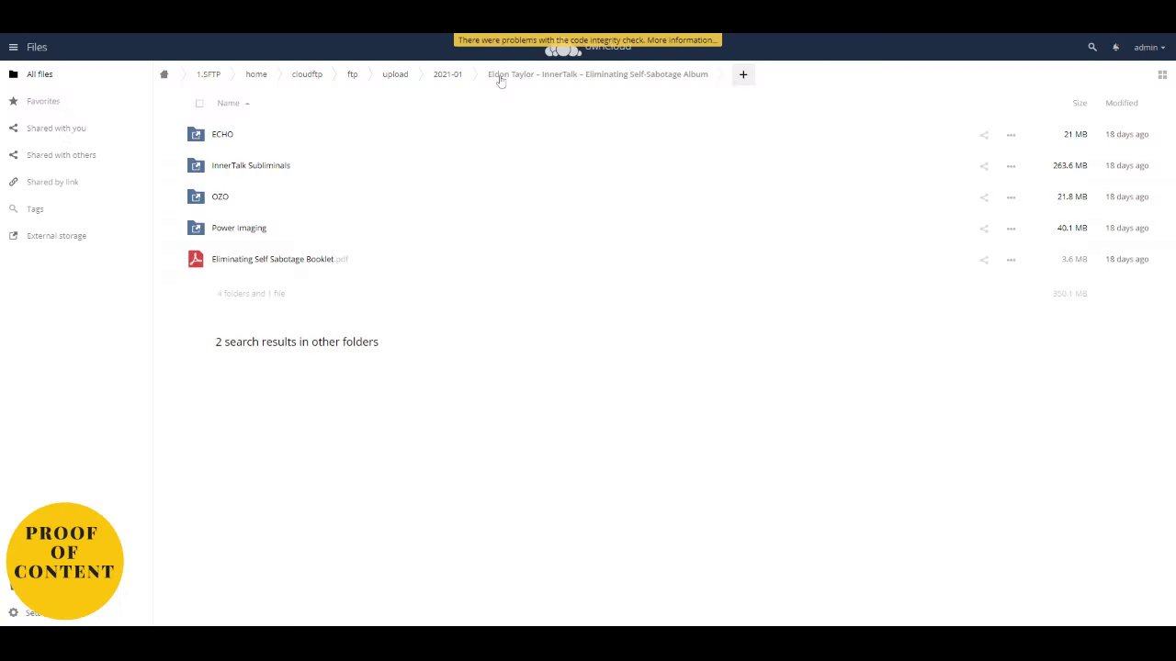Share the Power Imaging folder
This screenshot has height=661, width=1176.
point(984,229)
